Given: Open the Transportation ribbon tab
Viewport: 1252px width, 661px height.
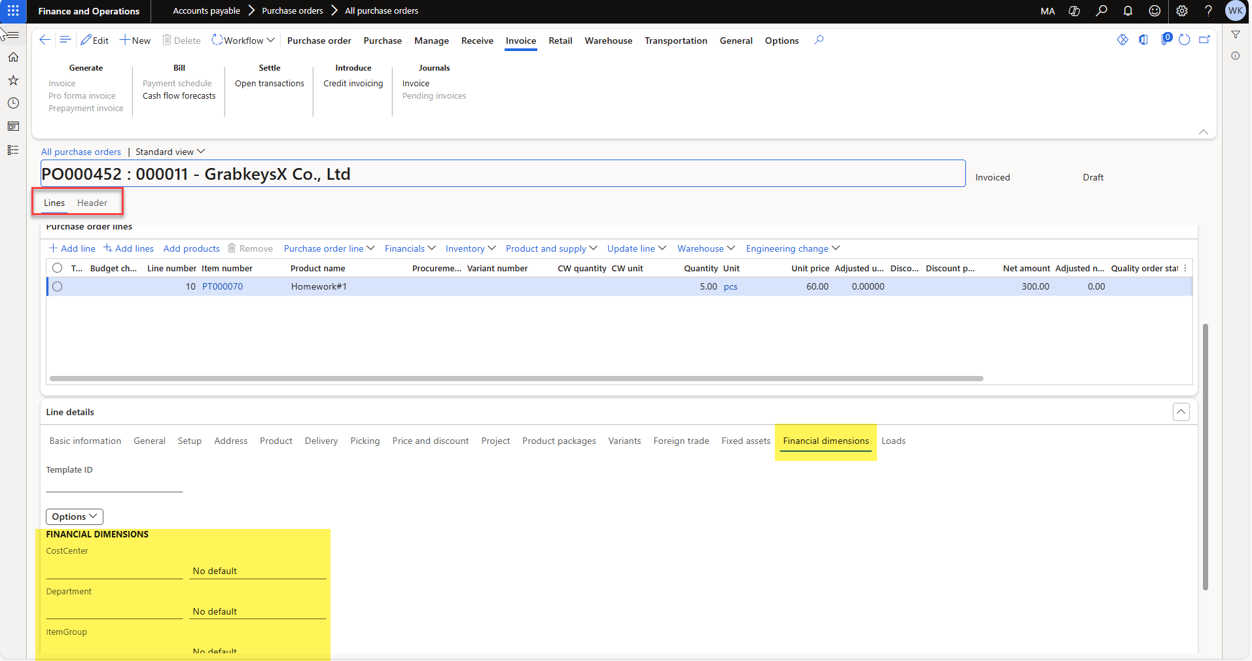Looking at the screenshot, I should (676, 41).
